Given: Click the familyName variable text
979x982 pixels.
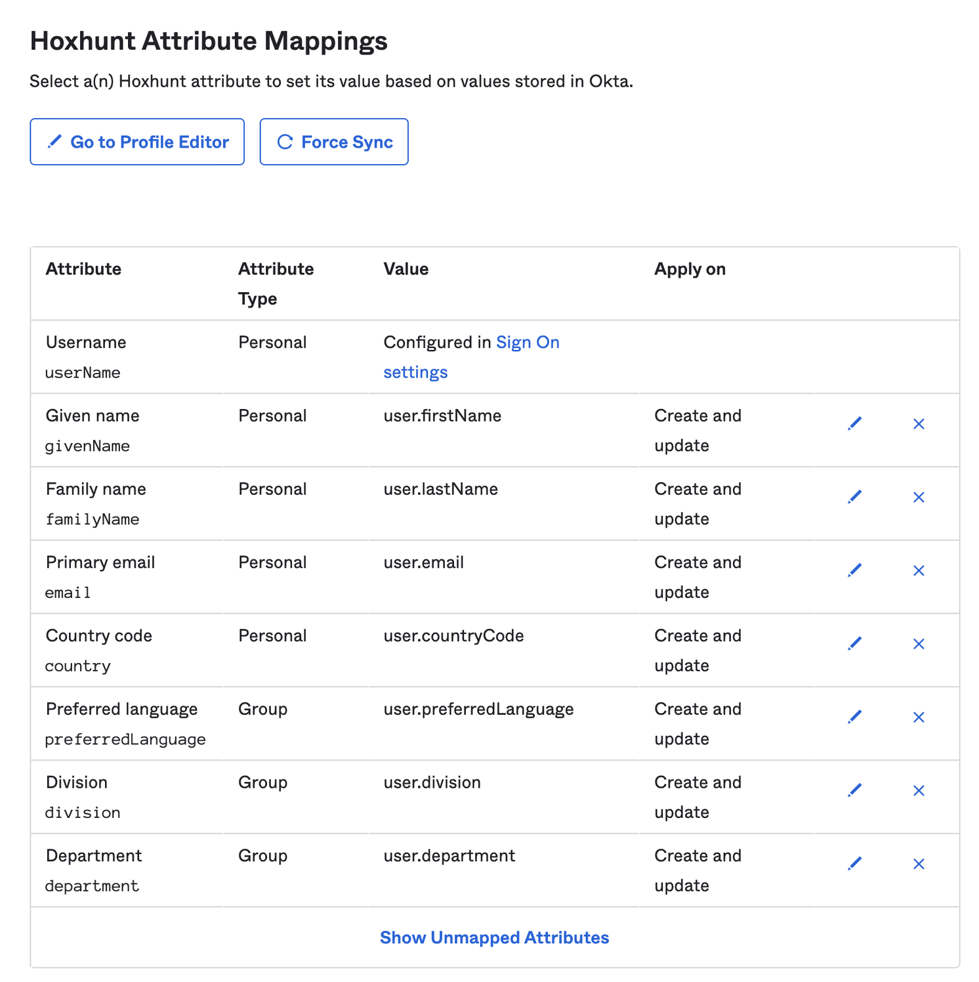Looking at the screenshot, I should pos(92,519).
